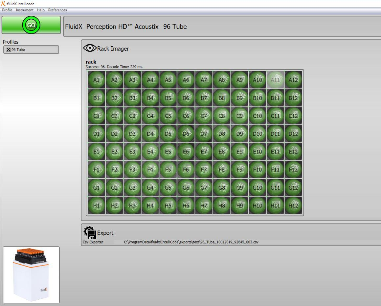Click the Csv Exporter label
This screenshot has height=306, width=381.
(93, 242)
